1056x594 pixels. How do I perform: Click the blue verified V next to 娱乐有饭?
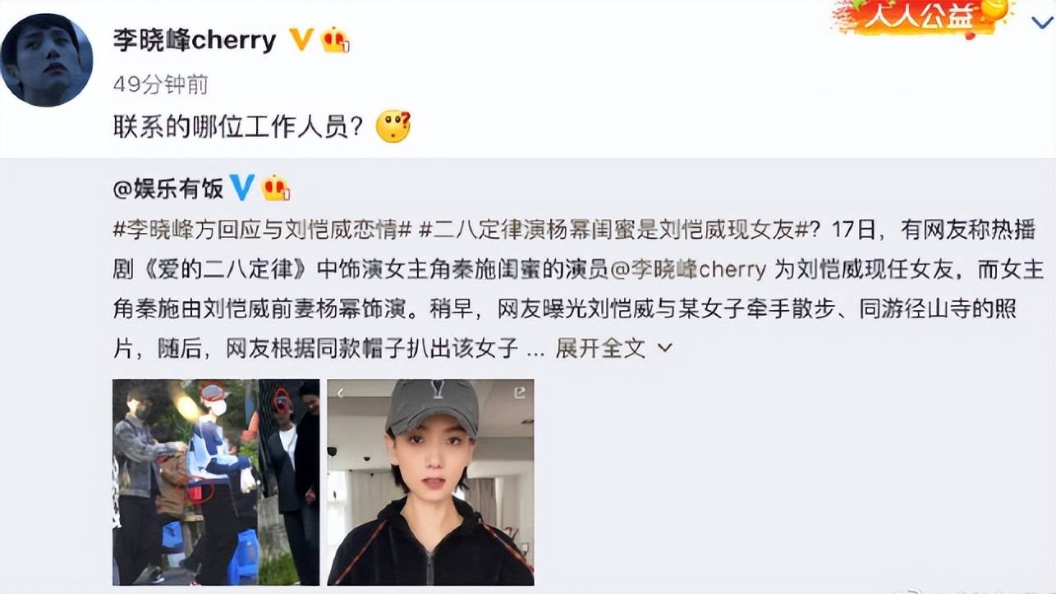pos(241,188)
